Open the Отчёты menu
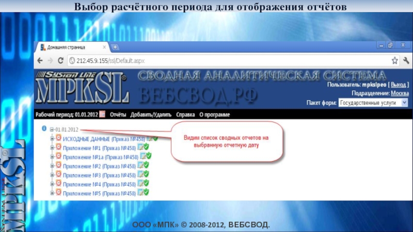 [x=118, y=114]
